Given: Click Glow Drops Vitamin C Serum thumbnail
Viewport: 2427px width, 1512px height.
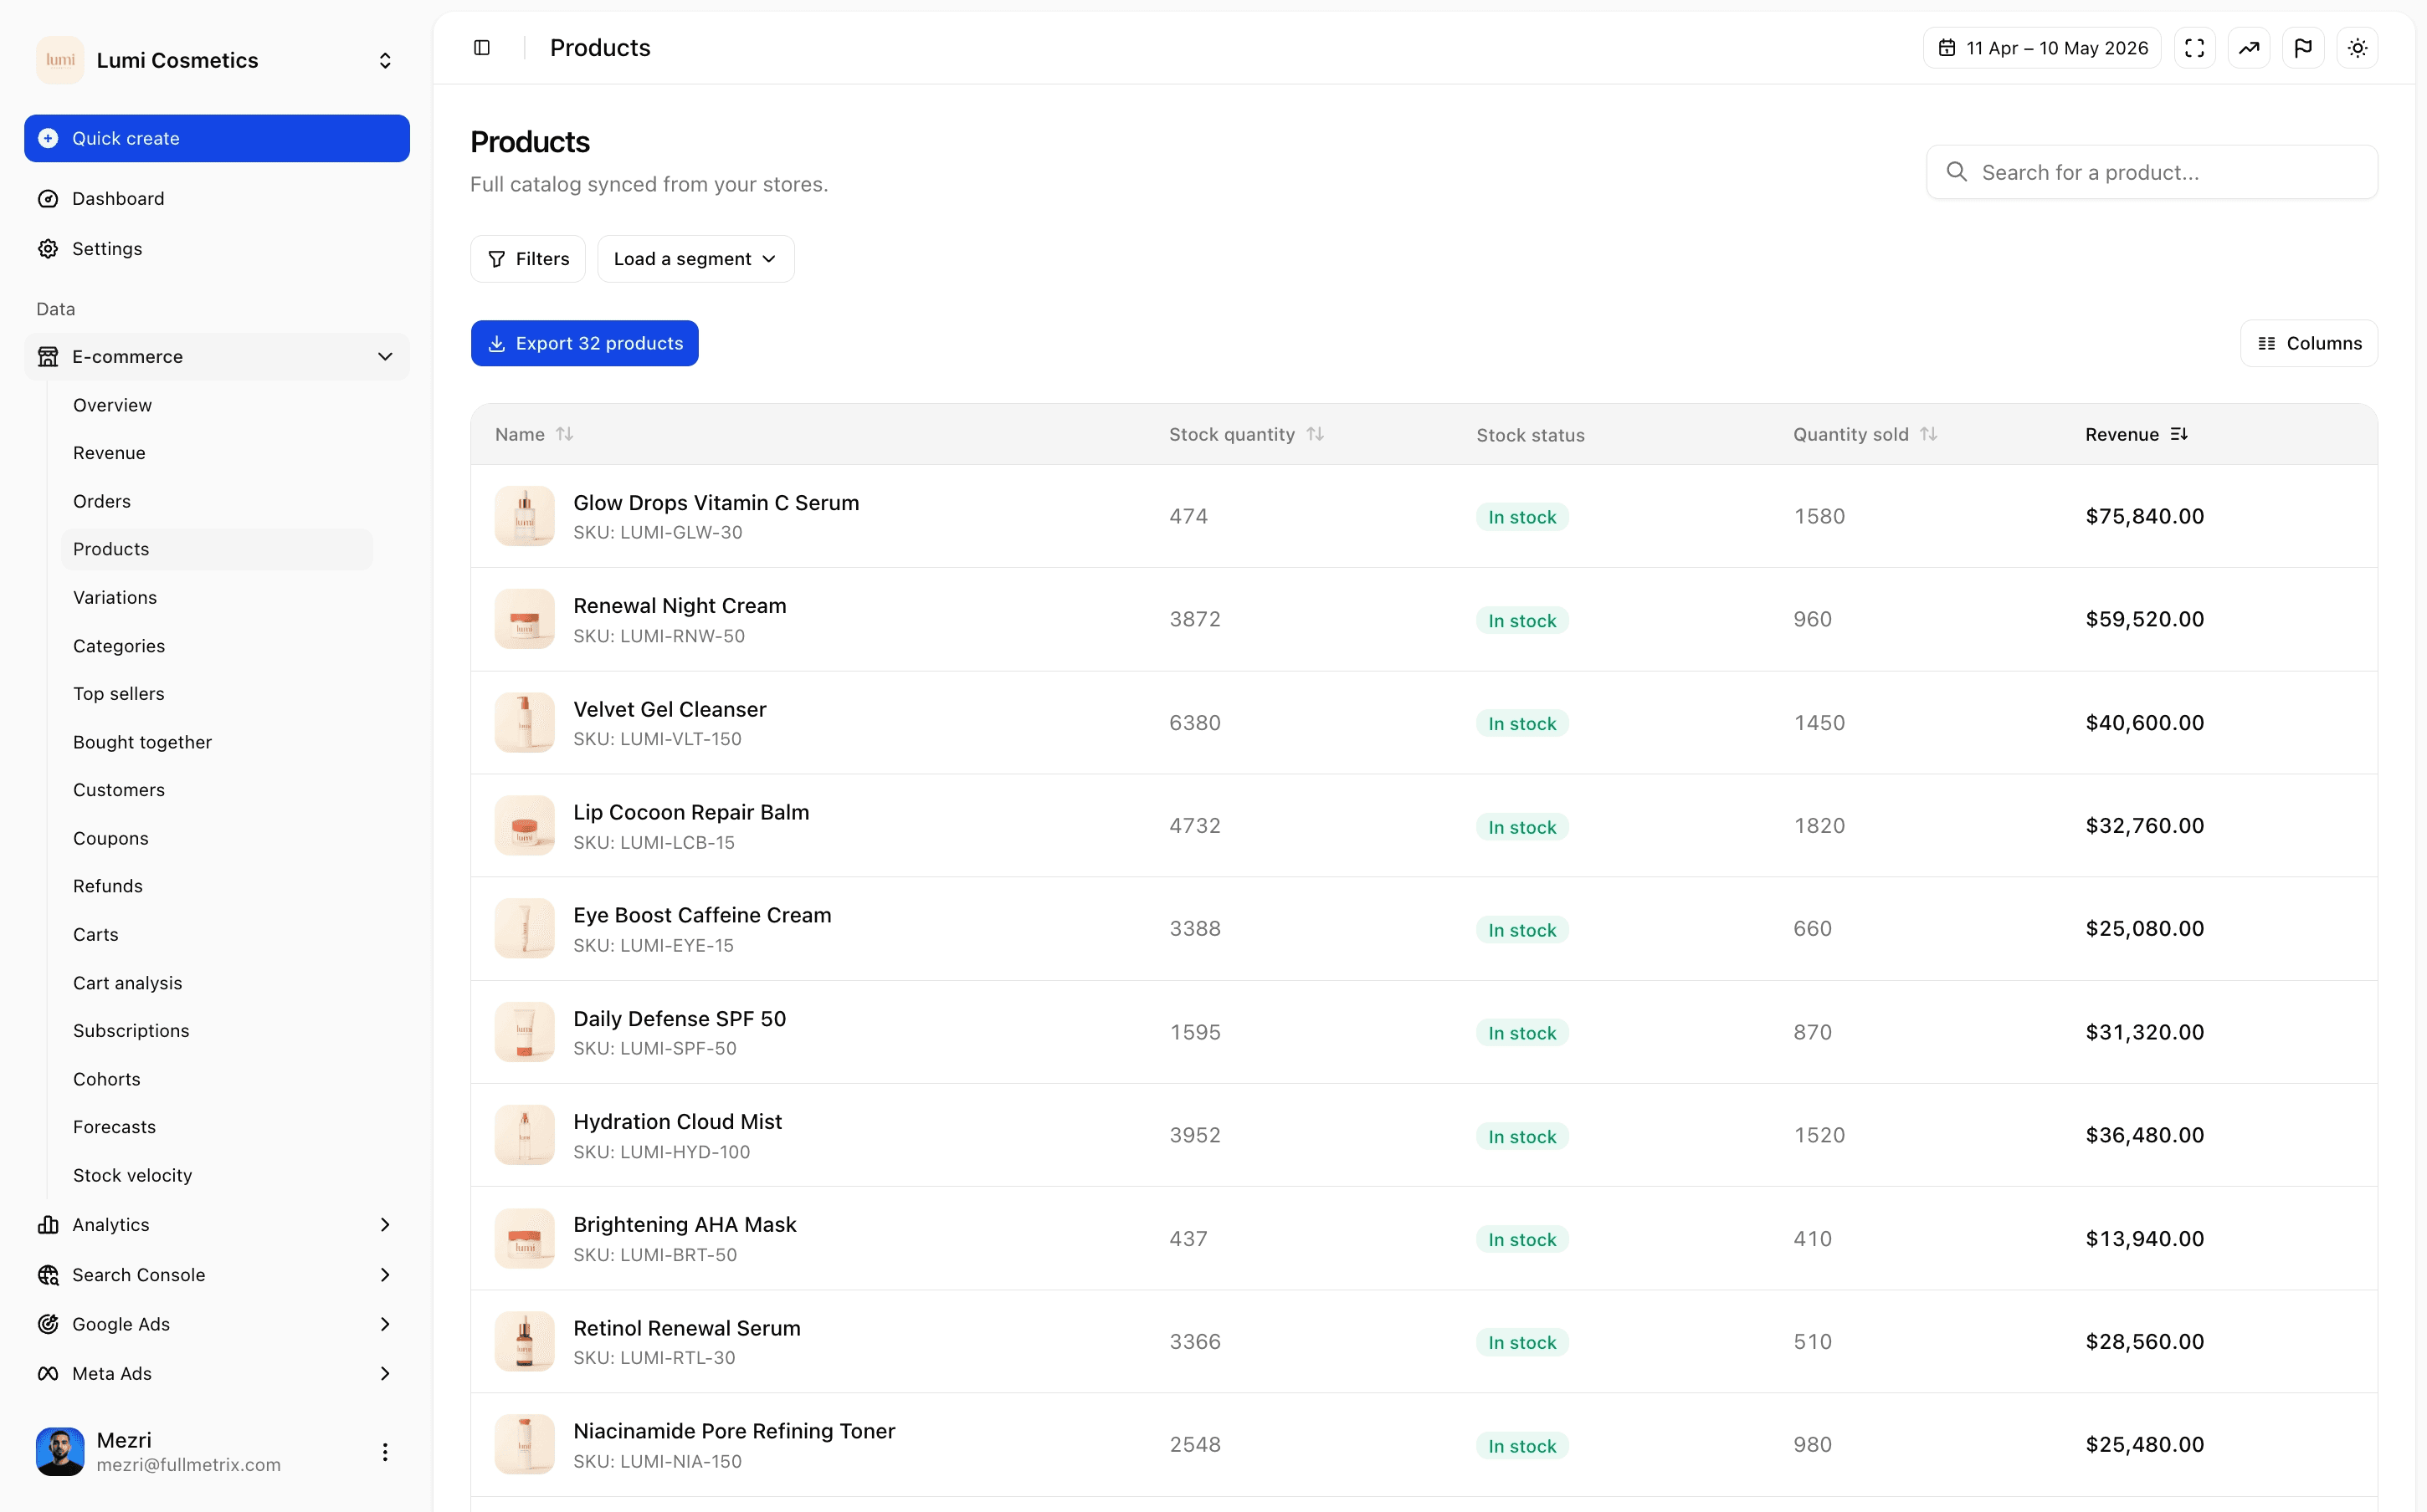Looking at the screenshot, I should tap(524, 516).
